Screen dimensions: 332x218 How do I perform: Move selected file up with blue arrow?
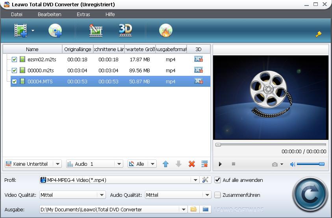pos(165,164)
